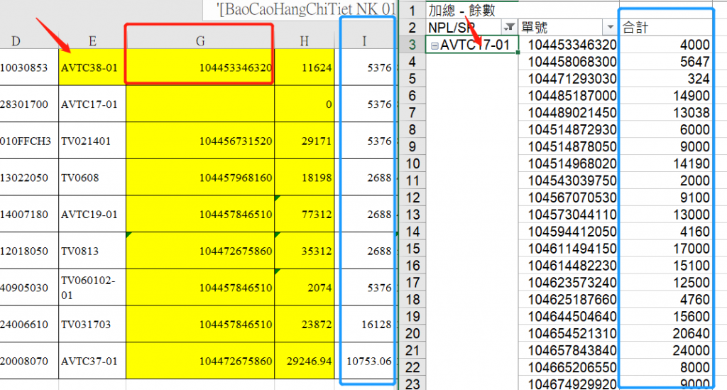
Task: Select cell 2074 in column H
Action: pos(304,287)
